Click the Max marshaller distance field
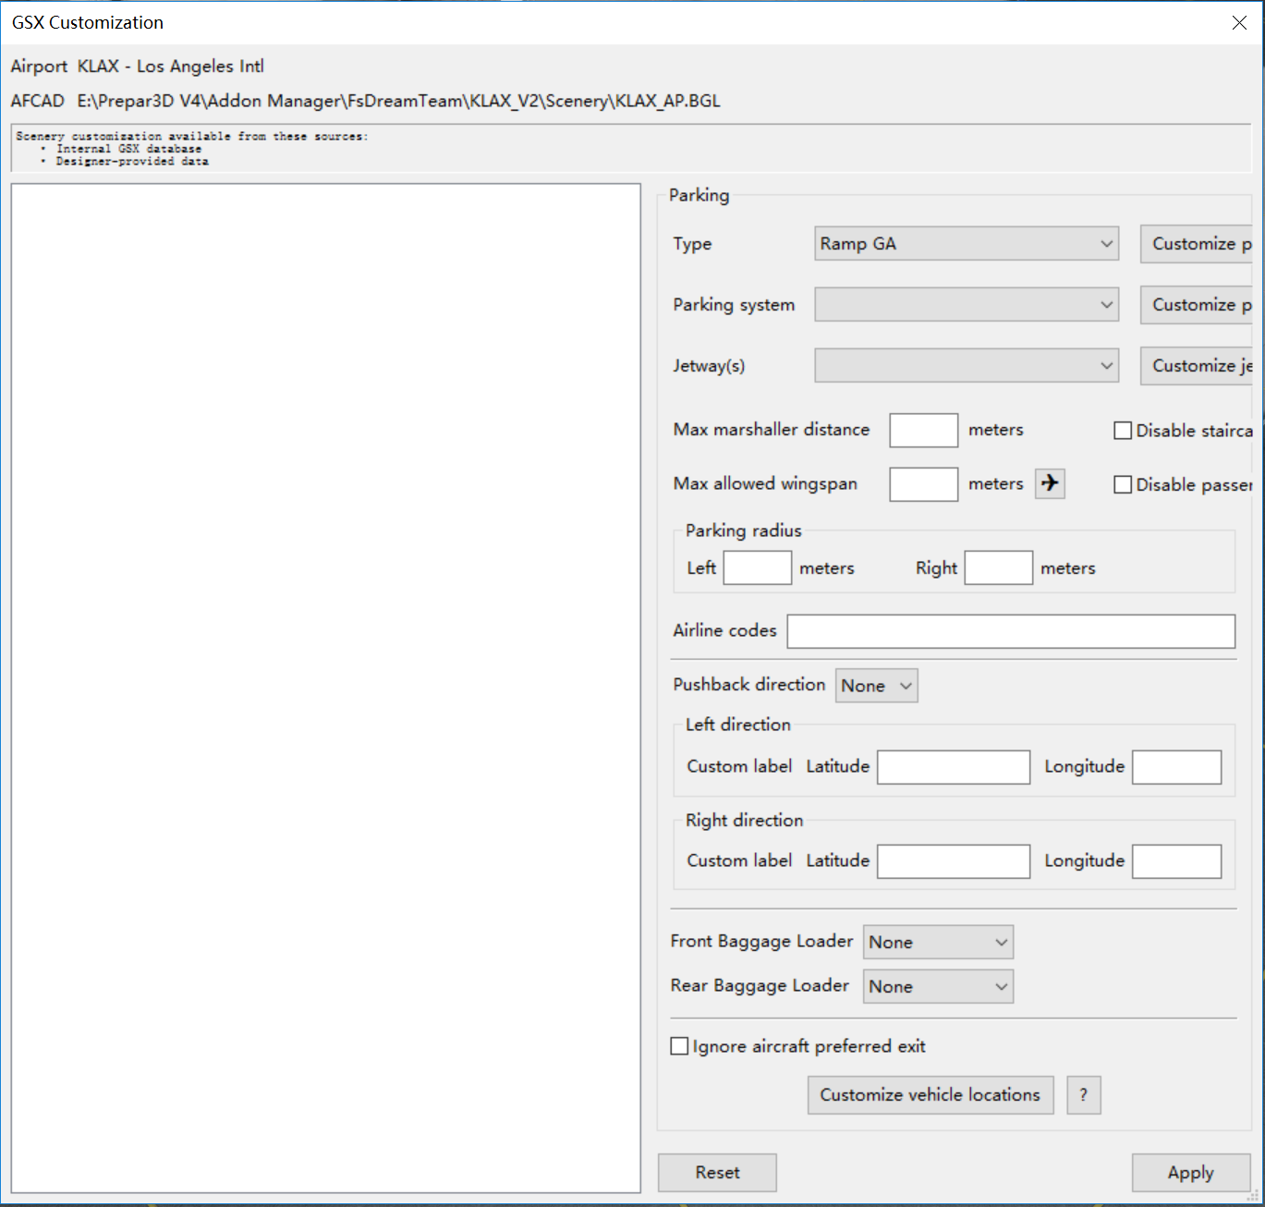 (923, 431)
